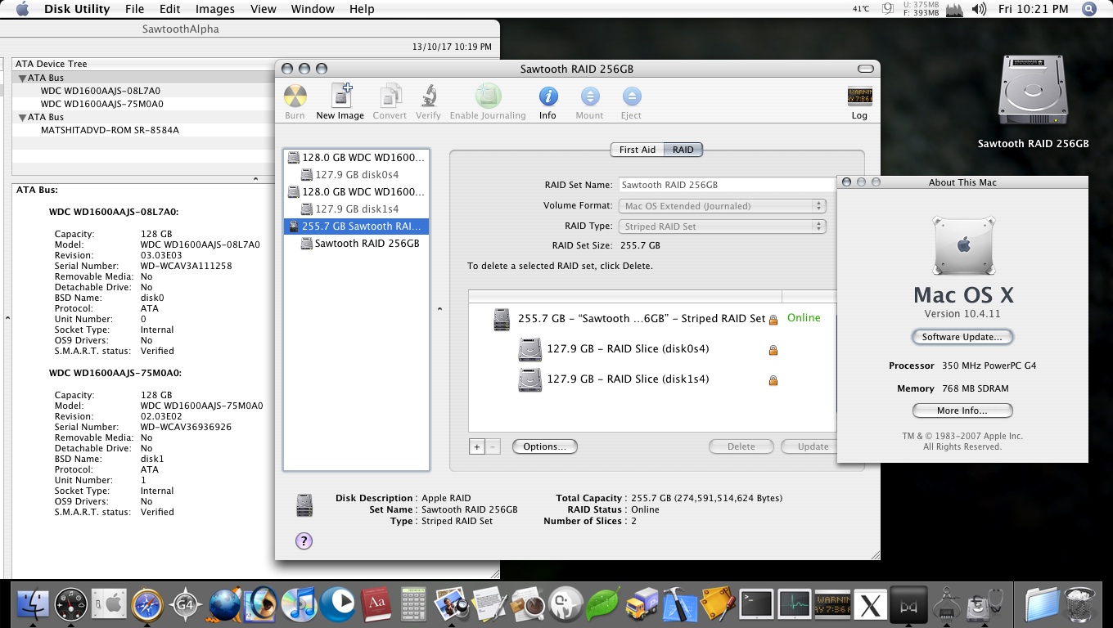
Task: Select 127.9 GB disk0s4 in sidebar
Action: [356, 174]
